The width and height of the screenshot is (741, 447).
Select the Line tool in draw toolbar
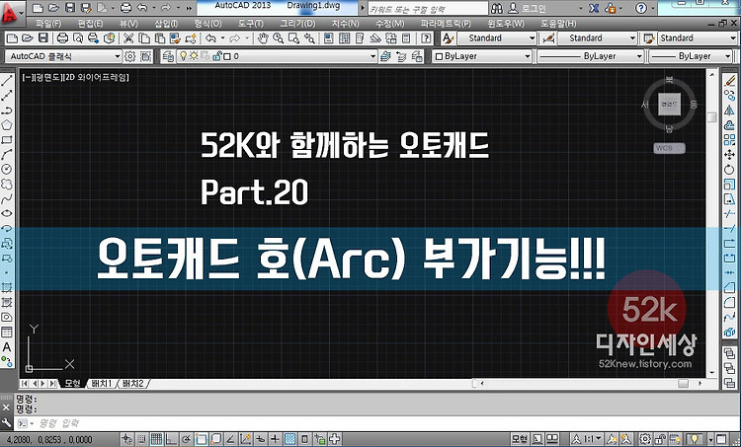tap(7, 80)
